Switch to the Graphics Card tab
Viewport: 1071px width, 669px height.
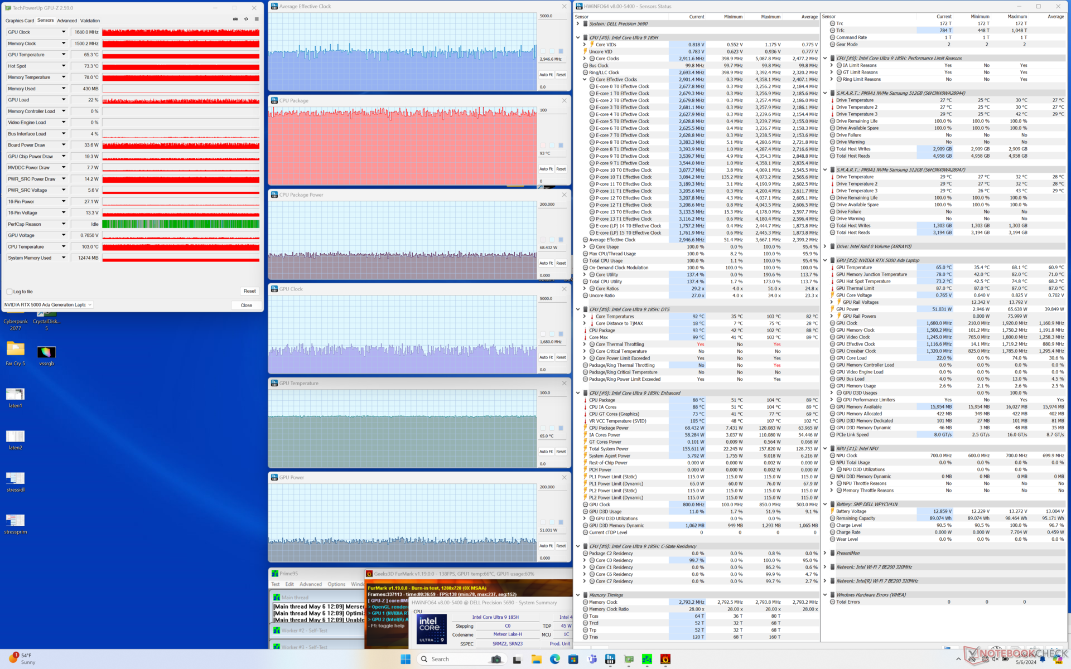click(20, 21)
